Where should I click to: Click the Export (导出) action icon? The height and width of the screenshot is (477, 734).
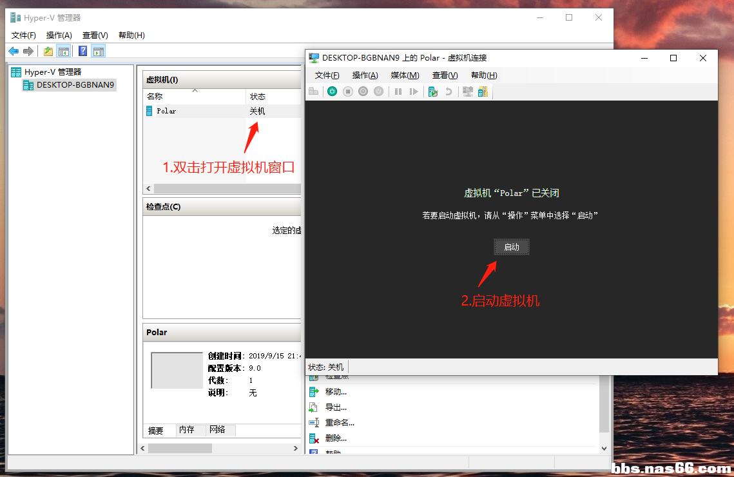click(x=314, y=407)
